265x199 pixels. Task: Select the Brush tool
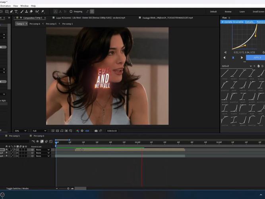pos(22,12)
